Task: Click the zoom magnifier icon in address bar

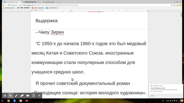Action: point(172,5)
